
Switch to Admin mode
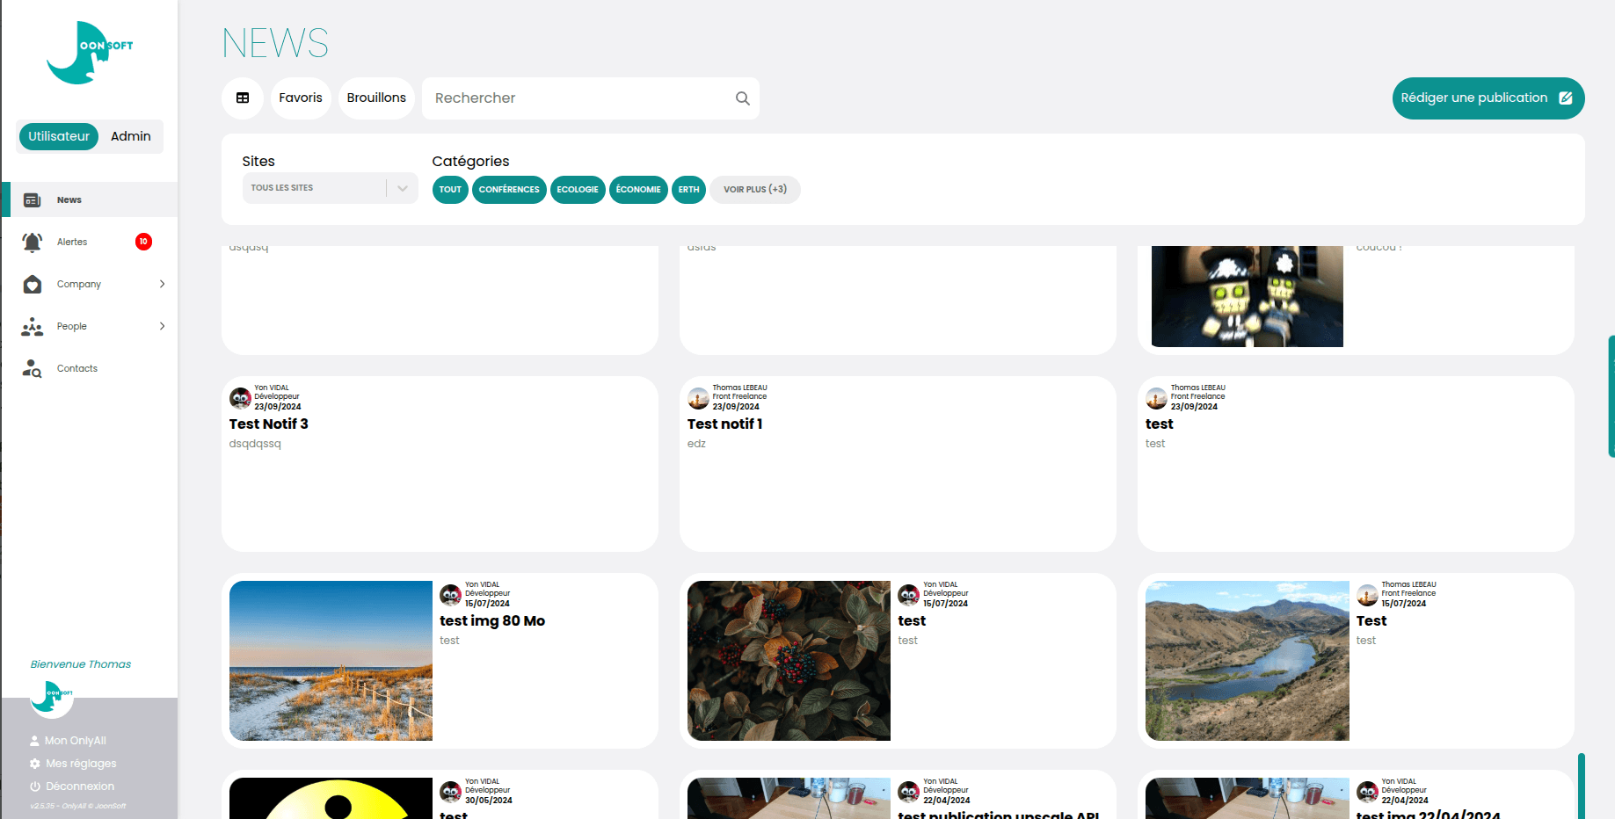coord(130,136)
